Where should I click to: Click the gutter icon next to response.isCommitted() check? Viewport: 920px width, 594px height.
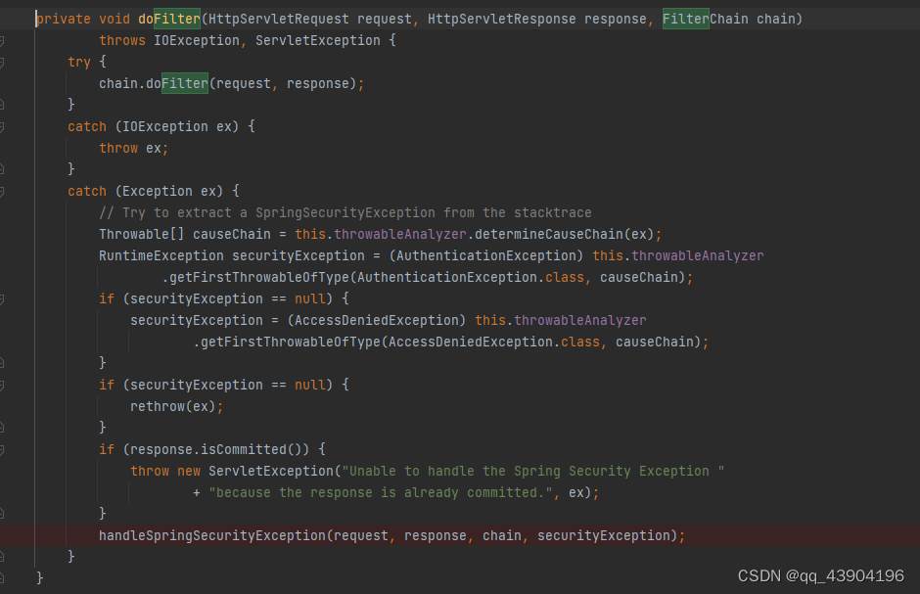(x=5, y=449)
